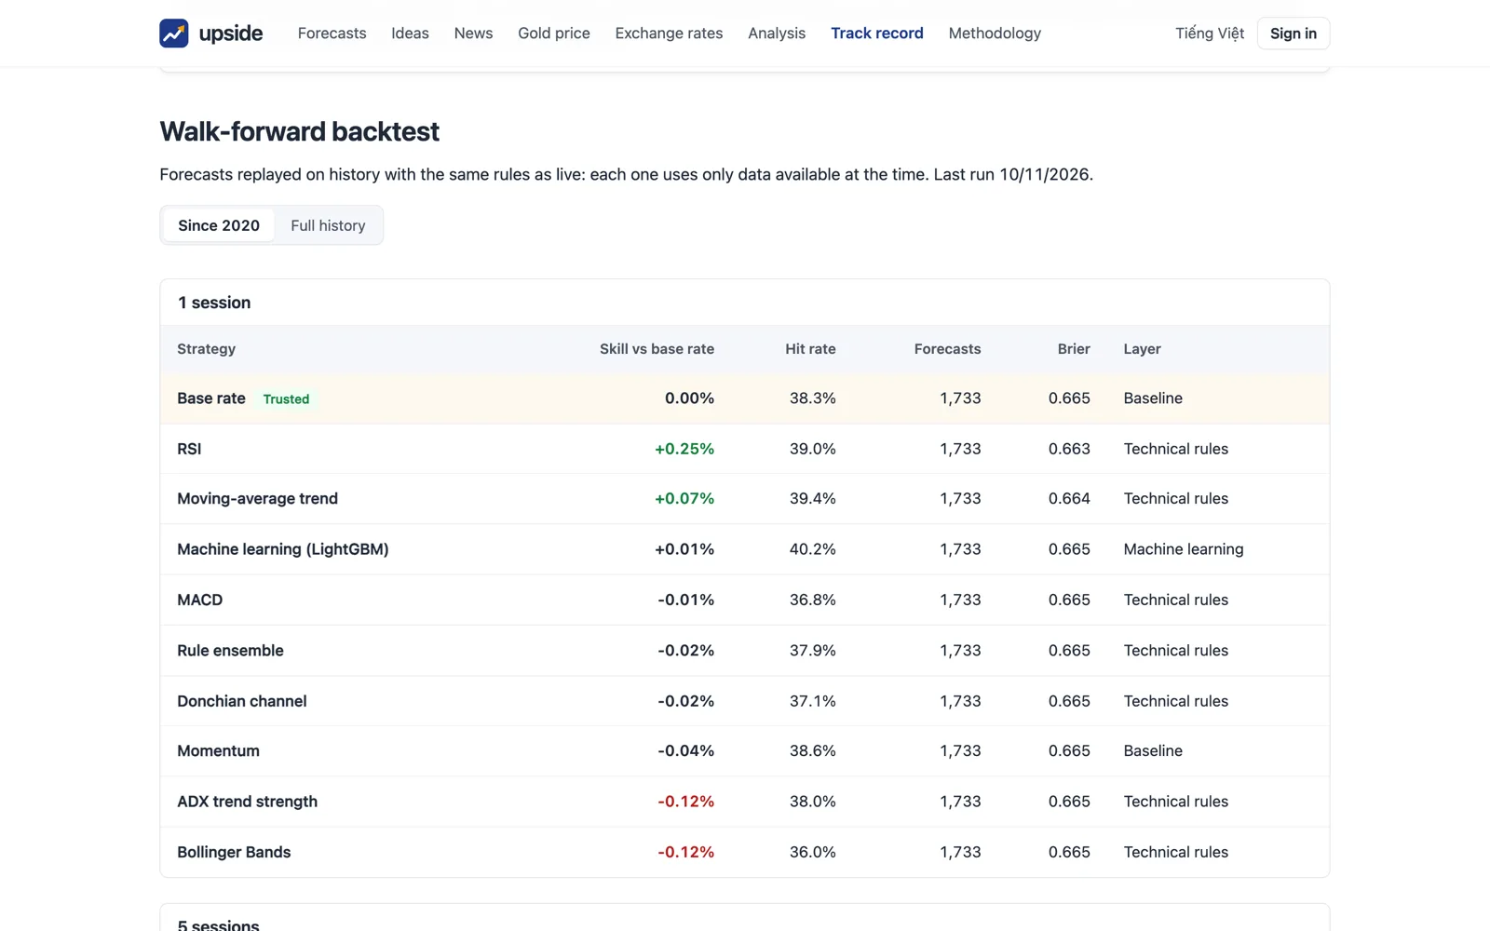The image size is (1490, 931).
Task: Click the Donchian channel strategy
Action: coord(242,701)
